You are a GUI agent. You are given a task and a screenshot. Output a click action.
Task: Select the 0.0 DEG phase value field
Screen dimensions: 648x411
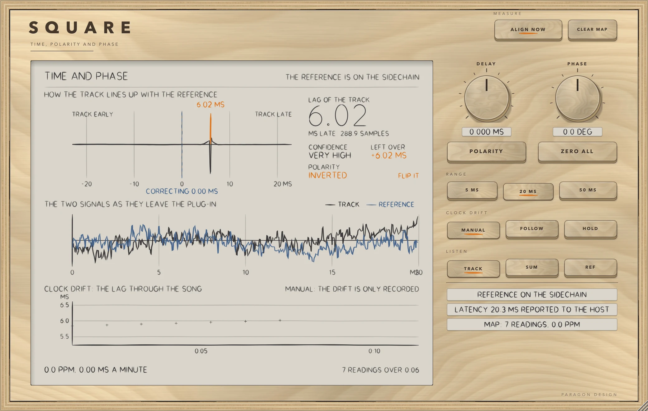coord(578,132)
